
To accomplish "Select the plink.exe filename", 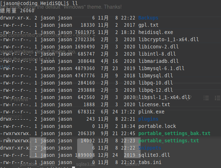I will tap(151, 112).
